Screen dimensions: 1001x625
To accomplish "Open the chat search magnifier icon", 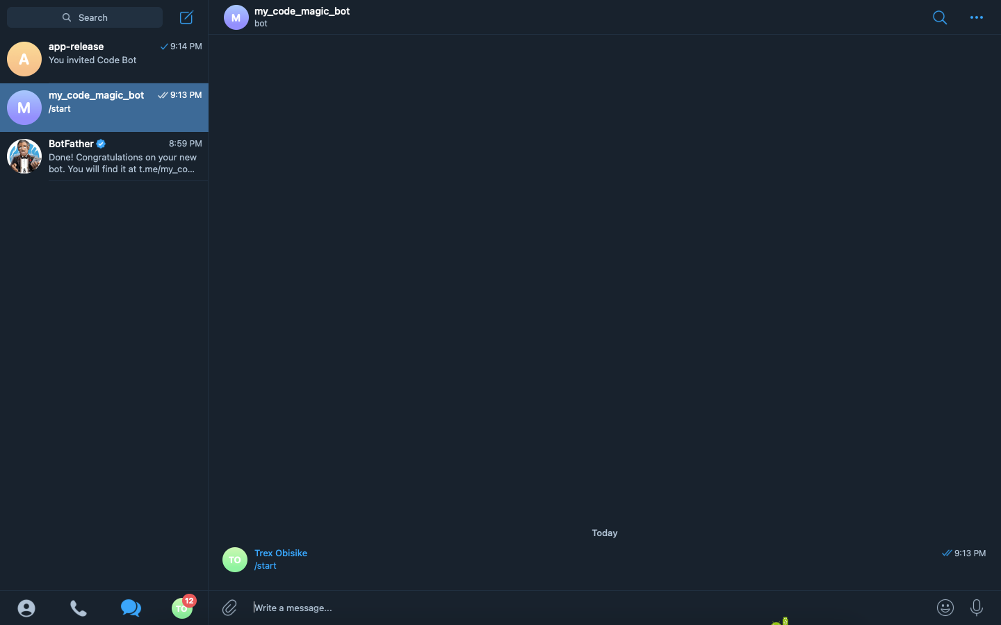I will [x=940, y=17].
